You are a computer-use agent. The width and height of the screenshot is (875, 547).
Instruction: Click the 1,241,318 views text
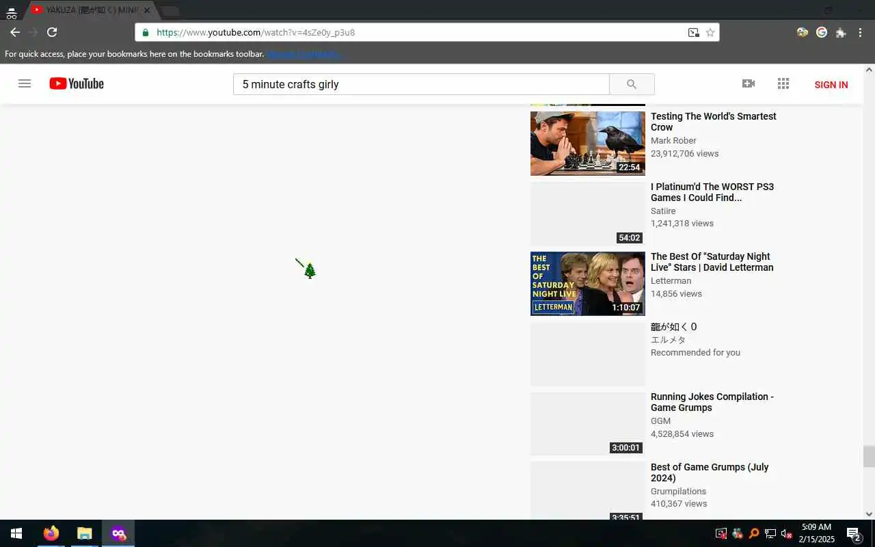[682, 224]
